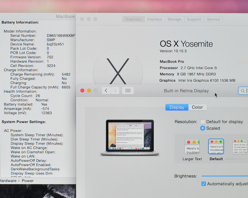Select serial number D865166W8XBF
Screen dimensions: 248x198
(61, 36)
